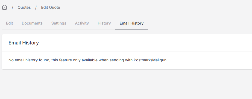Click the divider line under the card heading
Screen dimensions: 252x99
click(x=127, y=52)
